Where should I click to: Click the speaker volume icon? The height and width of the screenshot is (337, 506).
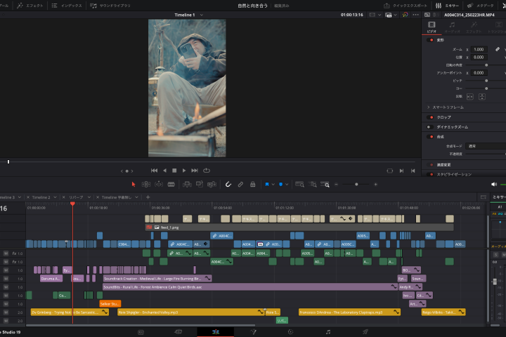tap(494, 185)
